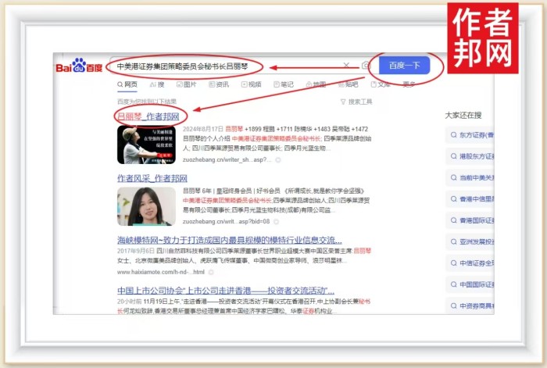This screenshot has width=547, height=368.
Task: Open the 笔记 tab
Action: [x=284, y=84]
